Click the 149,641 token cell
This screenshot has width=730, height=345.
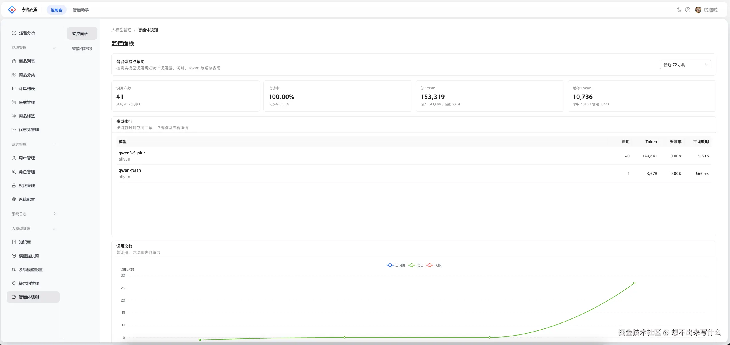click(649, 156)
